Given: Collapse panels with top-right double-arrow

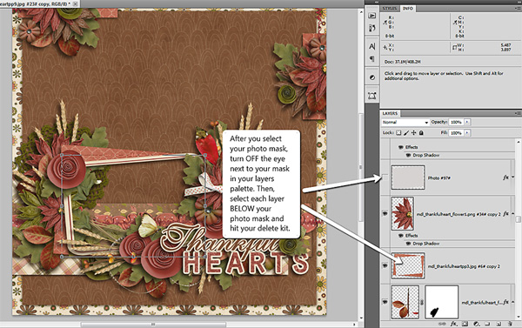Looking at the screenshot, I should click(x=519, y=2).
